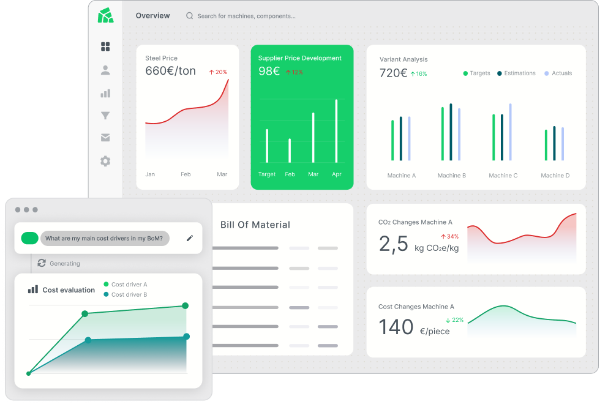Click the Apr bar in Supplier Price chart

[x=336, y=131]
